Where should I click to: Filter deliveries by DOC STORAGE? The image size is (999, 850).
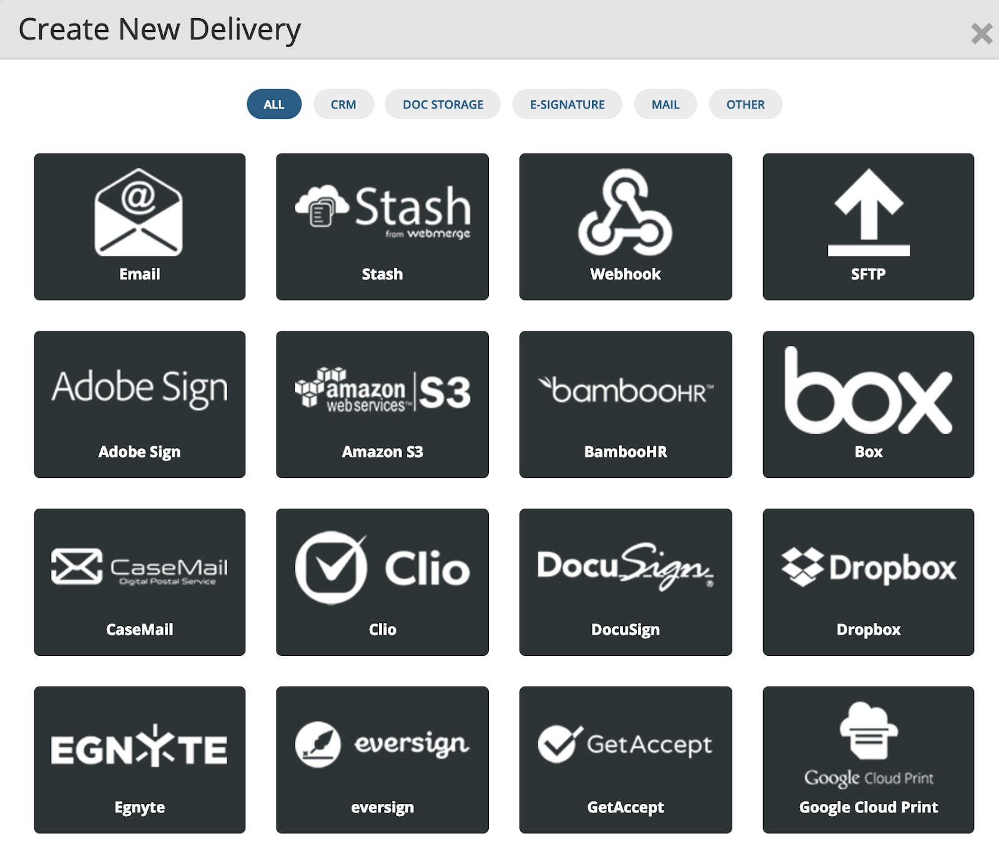pos(443,104)
